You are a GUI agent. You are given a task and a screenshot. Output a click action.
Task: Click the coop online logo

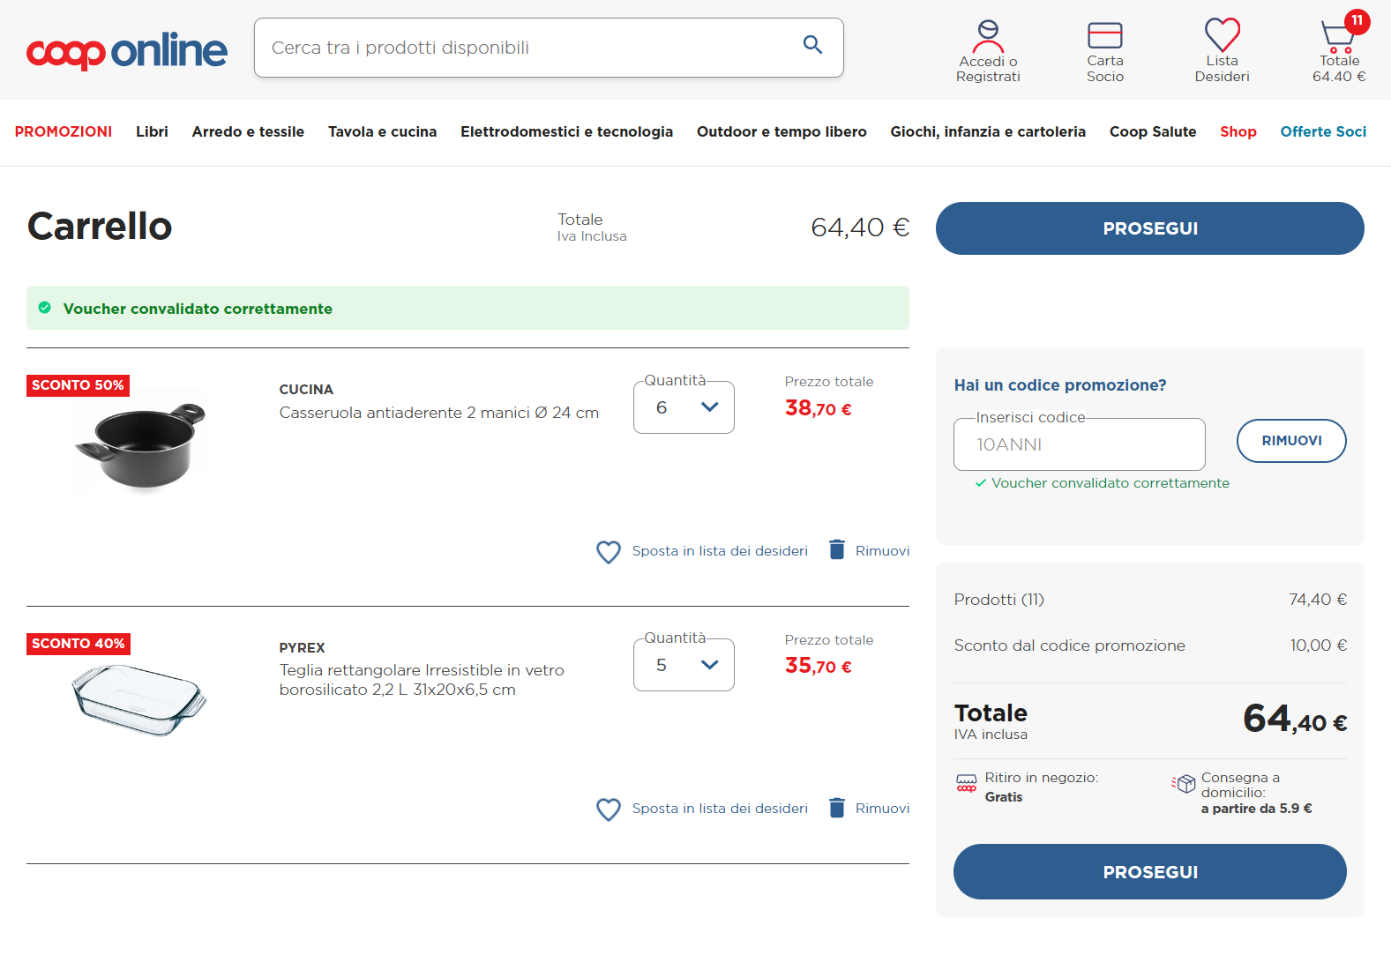click(127, 50)
